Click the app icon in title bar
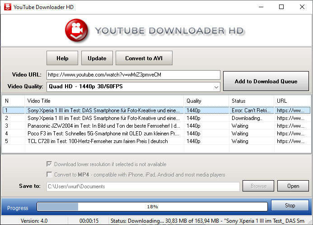The image size is (313, 225). (6, 7)
